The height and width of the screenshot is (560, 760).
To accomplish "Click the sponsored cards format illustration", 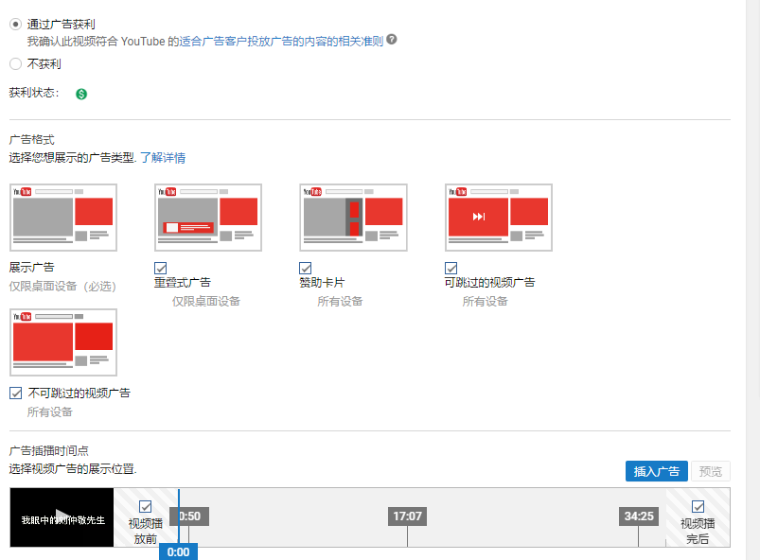I will click(x=353, y=218).
